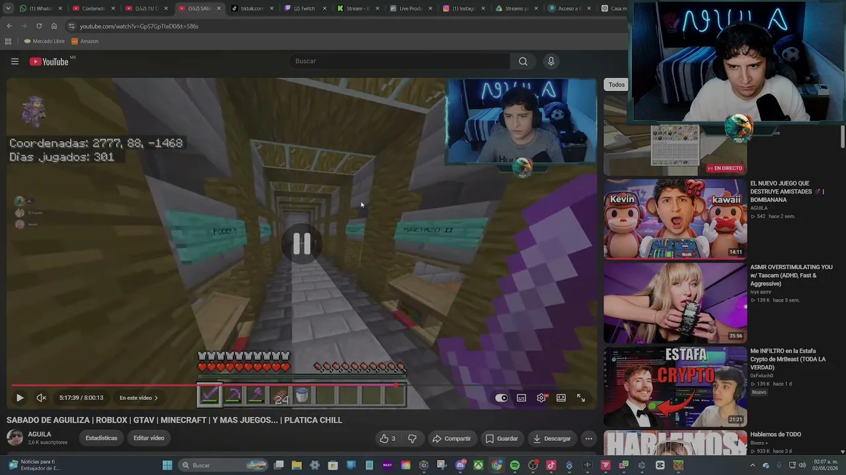Focus the YouTube Buscar search field
The width and height of the screenshot is (846, 475).
pos(400,61)
